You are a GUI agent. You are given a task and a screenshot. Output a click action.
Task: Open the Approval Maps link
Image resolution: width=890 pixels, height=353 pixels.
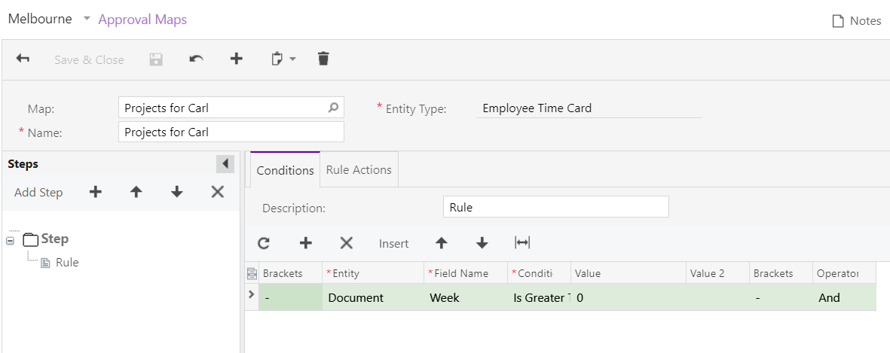(142, 20)
